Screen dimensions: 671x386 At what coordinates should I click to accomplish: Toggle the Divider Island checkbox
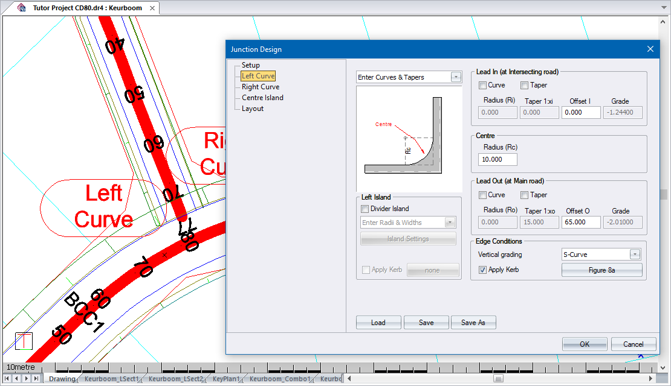[365, 209]
